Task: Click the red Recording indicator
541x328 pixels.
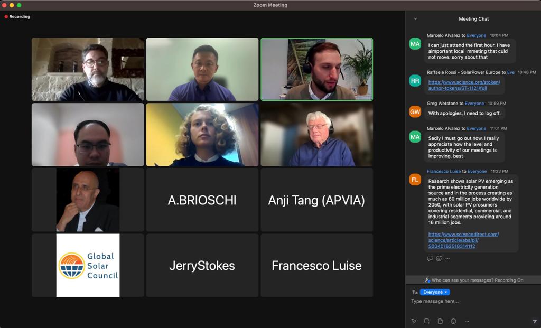Action: pyautogui.click(x=17, y=17)
